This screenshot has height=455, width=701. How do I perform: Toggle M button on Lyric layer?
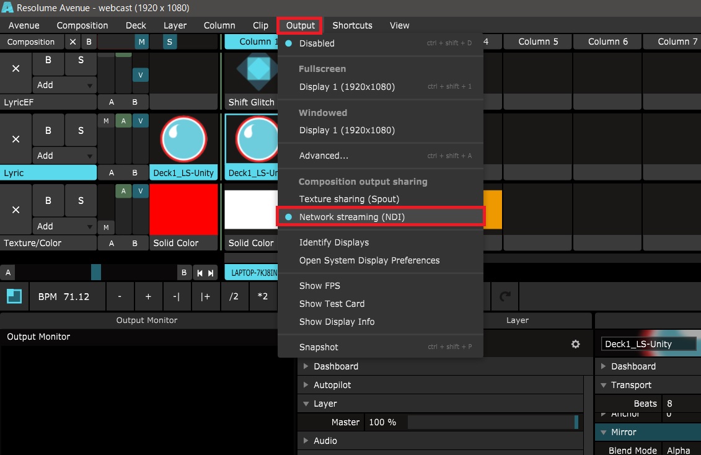[x=106, y=121]
